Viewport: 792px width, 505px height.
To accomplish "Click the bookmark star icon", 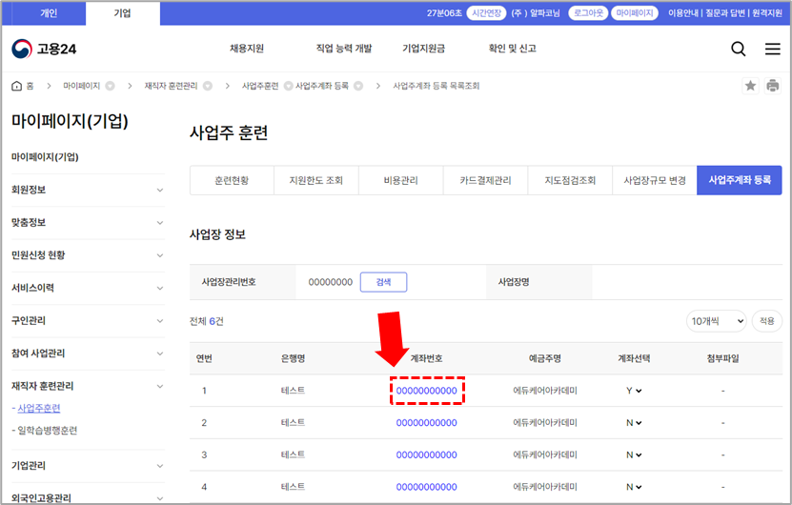I will (750, 86).
